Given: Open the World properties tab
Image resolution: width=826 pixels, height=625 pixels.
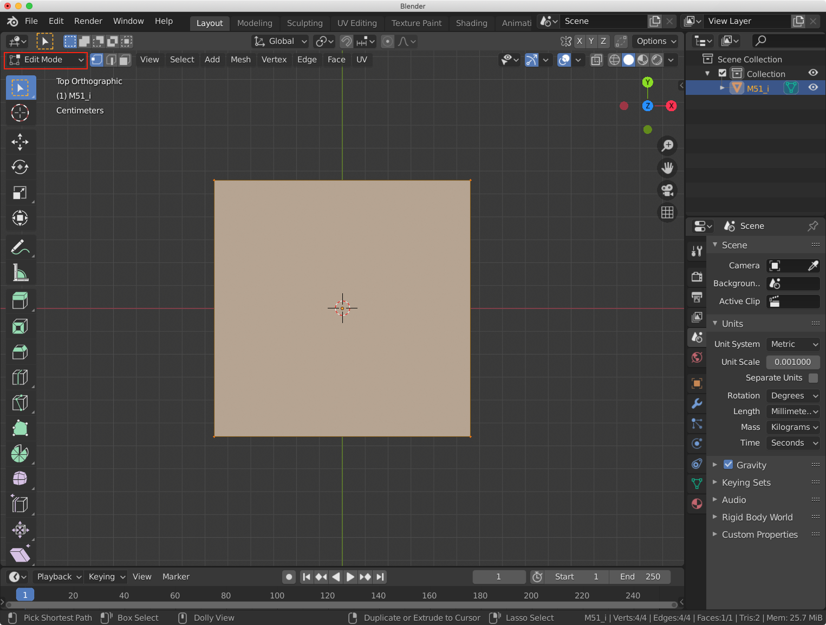Looking at the screenshot, I should point(697,357).
